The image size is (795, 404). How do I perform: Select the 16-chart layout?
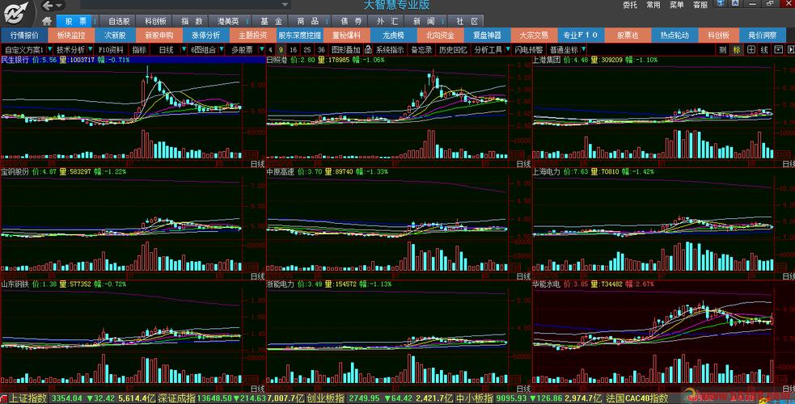pos(293,49)
